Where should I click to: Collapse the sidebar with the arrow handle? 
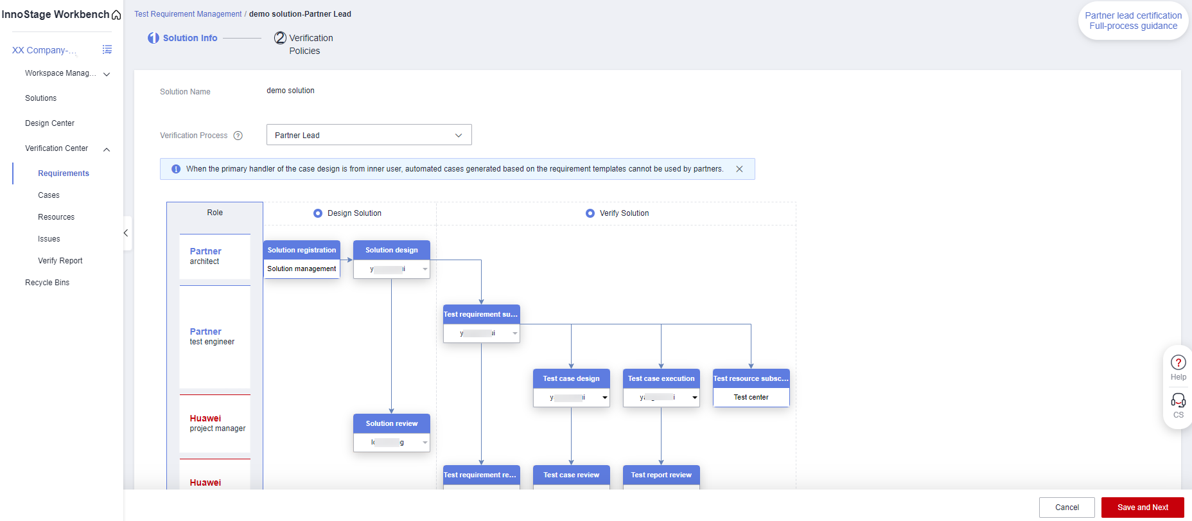[126, 233]
